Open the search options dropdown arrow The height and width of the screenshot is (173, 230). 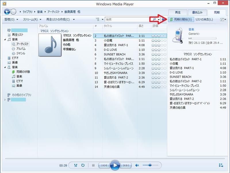pos(159,20)
